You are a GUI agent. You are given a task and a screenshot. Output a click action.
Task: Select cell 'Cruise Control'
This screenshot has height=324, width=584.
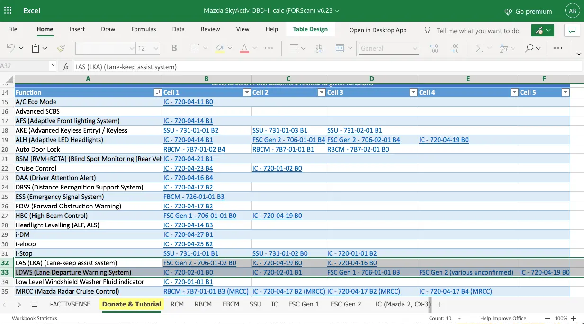pos(88,168)
